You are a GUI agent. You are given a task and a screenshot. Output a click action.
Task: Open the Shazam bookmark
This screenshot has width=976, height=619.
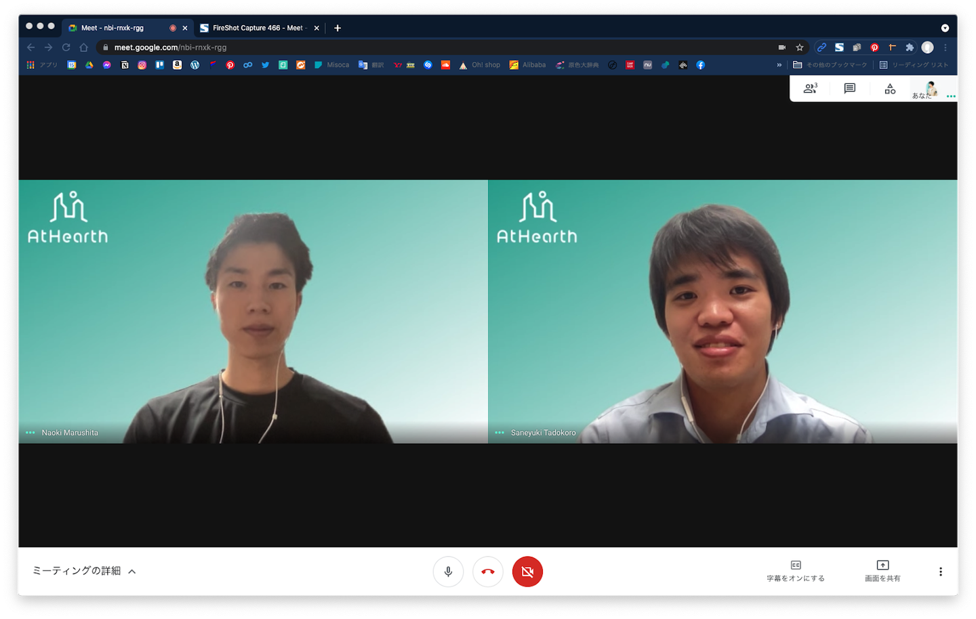[428, 65]
